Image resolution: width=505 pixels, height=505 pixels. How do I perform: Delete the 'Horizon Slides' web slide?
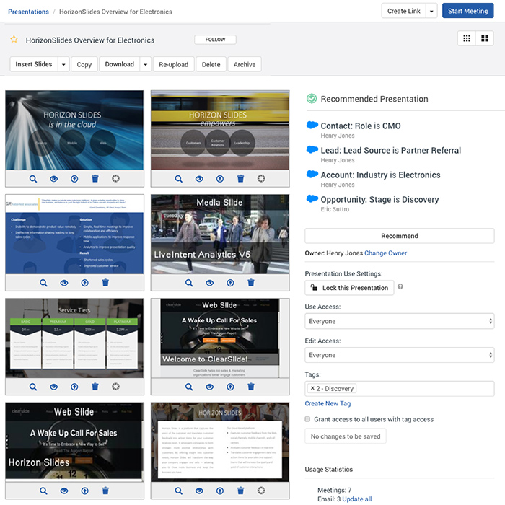[105, 491]
